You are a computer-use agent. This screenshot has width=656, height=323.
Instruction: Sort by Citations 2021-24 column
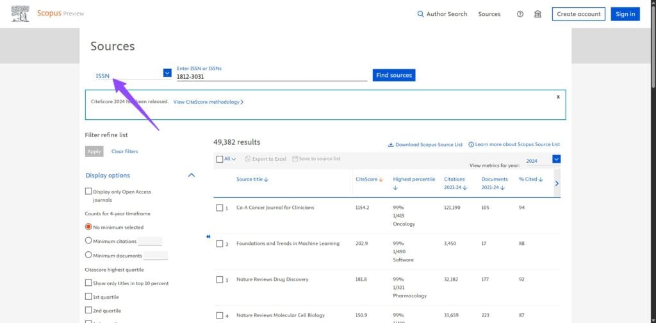[x=455, y=183]
